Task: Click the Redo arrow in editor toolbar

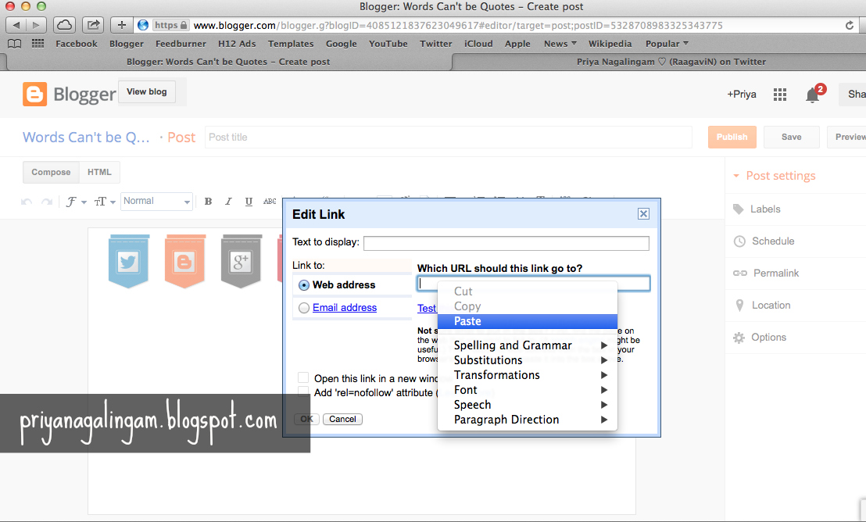Action: click(x=47, y=202)
